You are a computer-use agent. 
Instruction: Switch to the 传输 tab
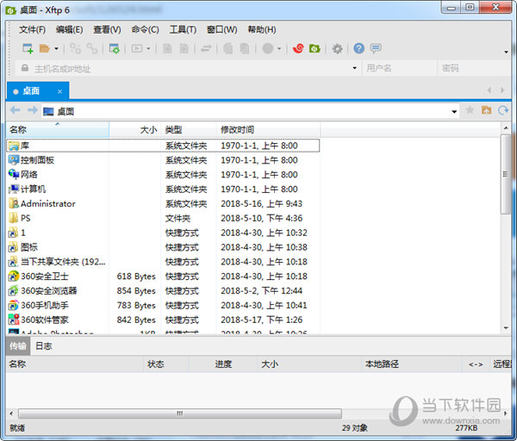tap(18, 346)
